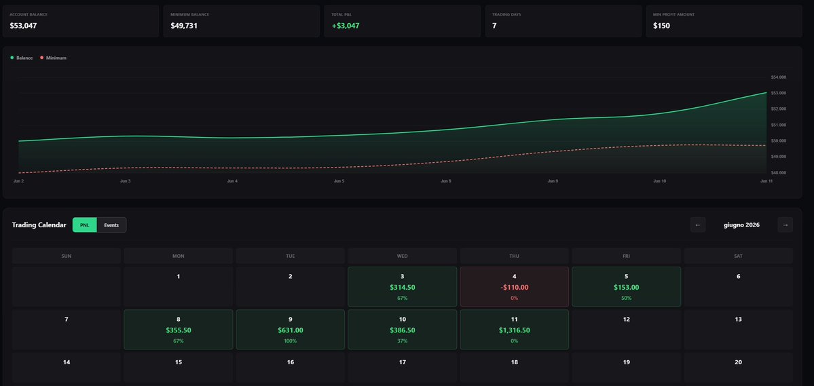814x386 pixels.
Task: Click the $48.000 y-axis label
Action: pos(779,172)
